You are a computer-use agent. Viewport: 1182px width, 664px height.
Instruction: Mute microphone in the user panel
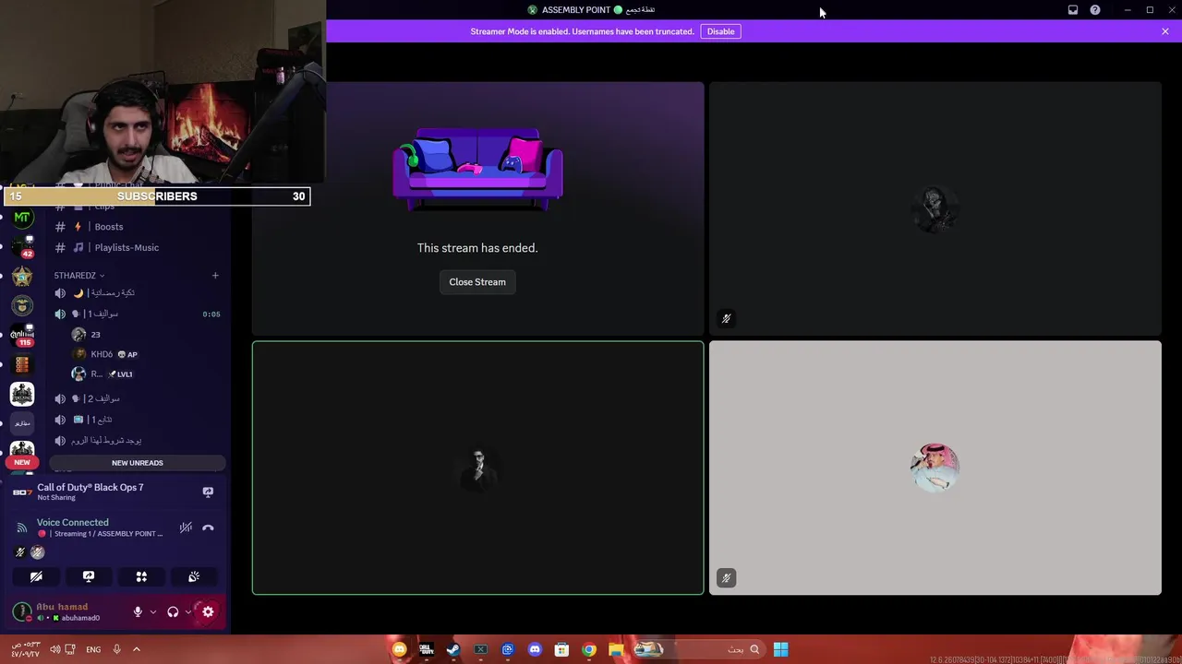[x=138, y=611]
